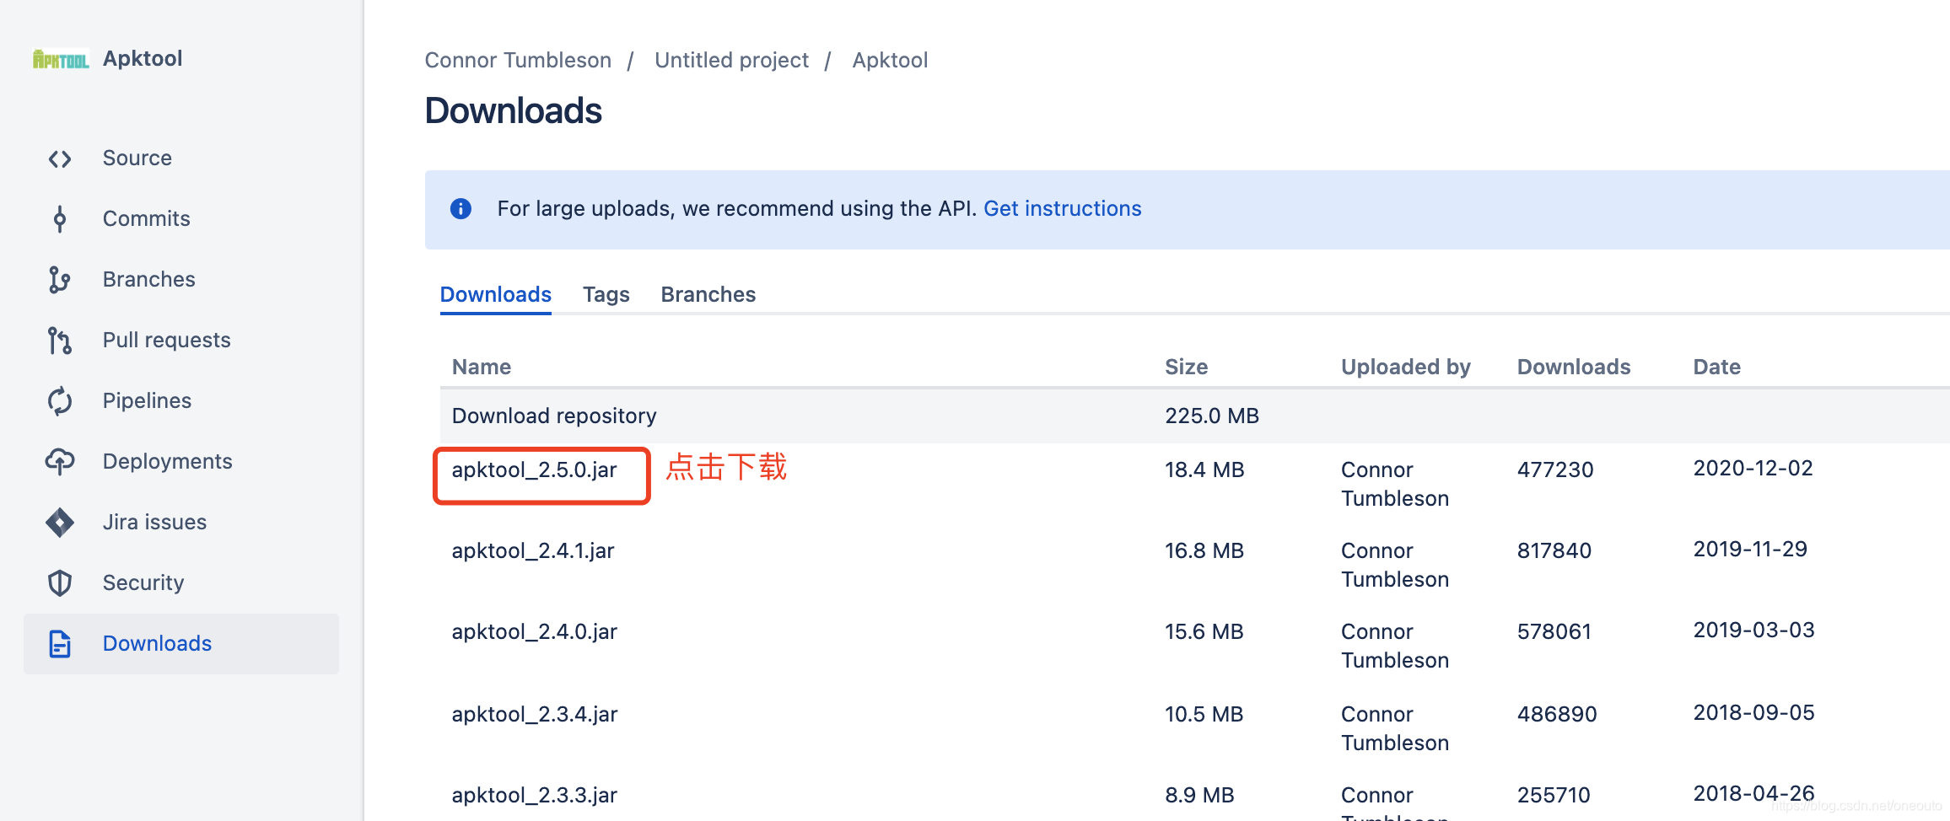Open Source in the sidebar
Image resolution: width=1950 pixels, height=821 pixels.
pos(137,158)
